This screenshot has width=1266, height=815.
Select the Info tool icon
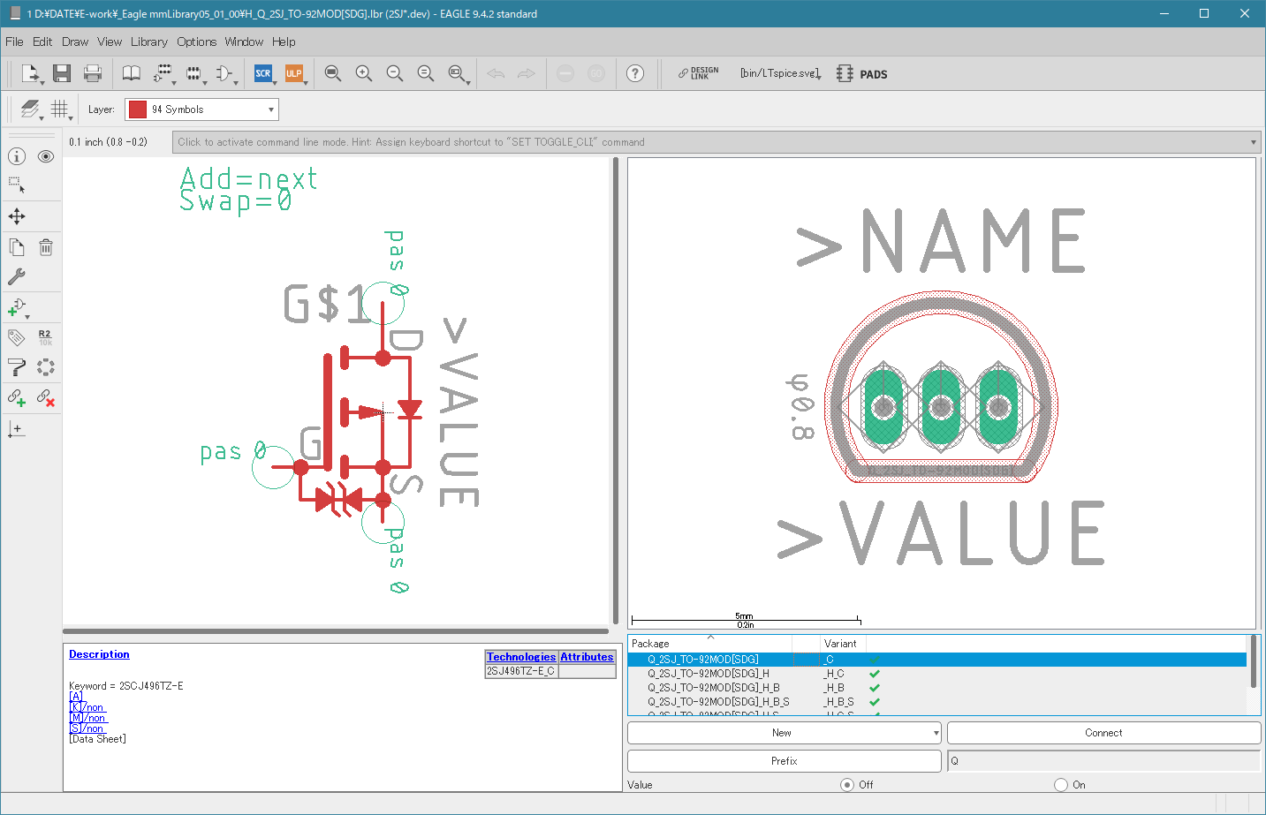[x=17, y=156]
